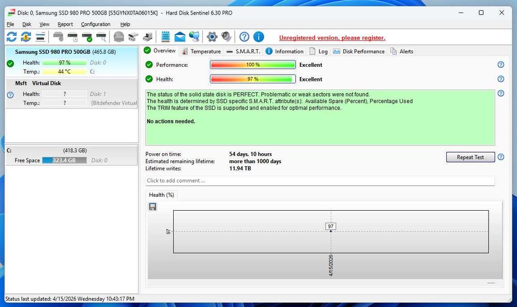The image size is (517, 307).
Task: Select Samsung SSD 980 PRO 500GB disk
Action: point(71,62)
